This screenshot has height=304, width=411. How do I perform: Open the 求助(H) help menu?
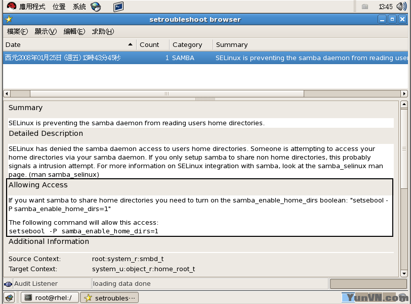[x=103, y=31]
